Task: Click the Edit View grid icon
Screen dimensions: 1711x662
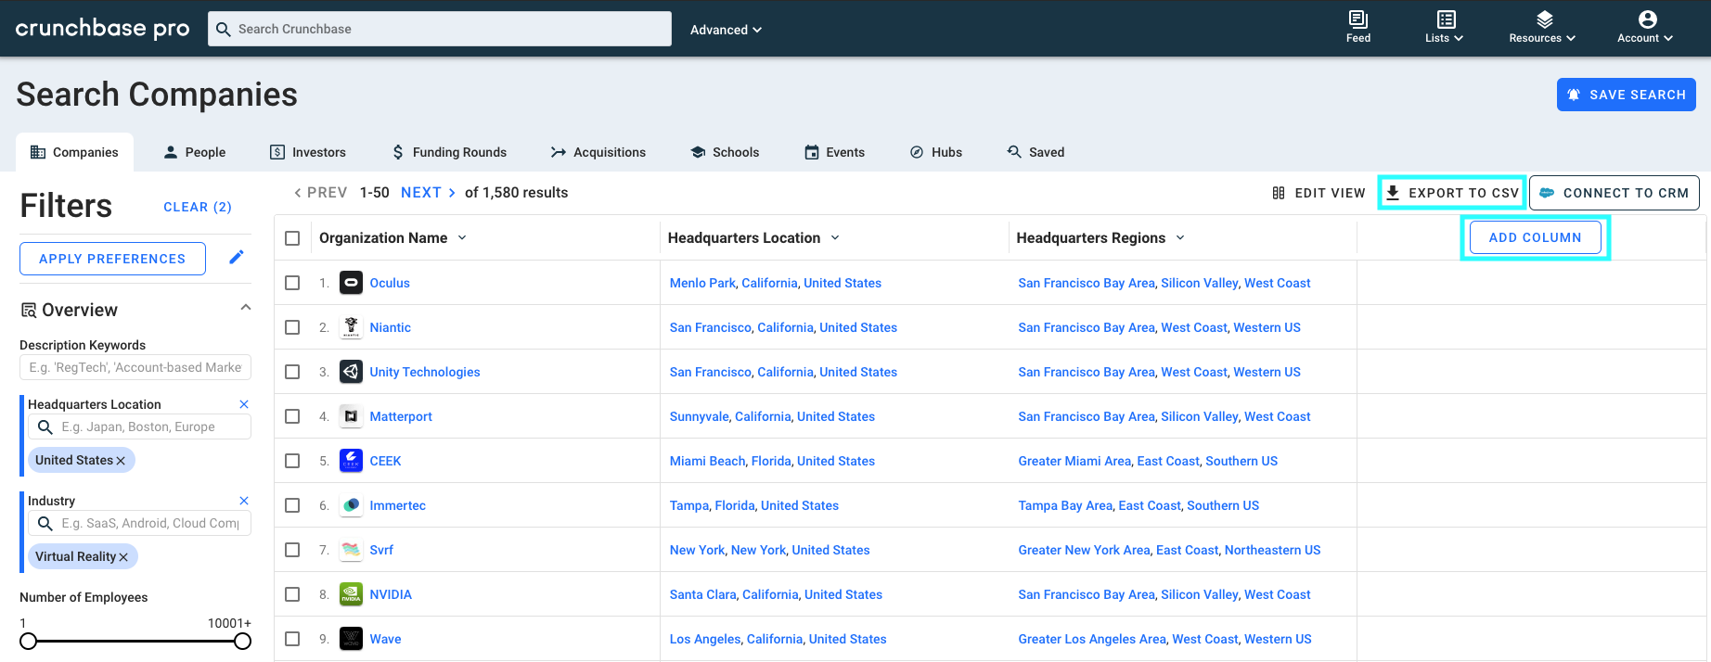Action: coord(1279,193)
